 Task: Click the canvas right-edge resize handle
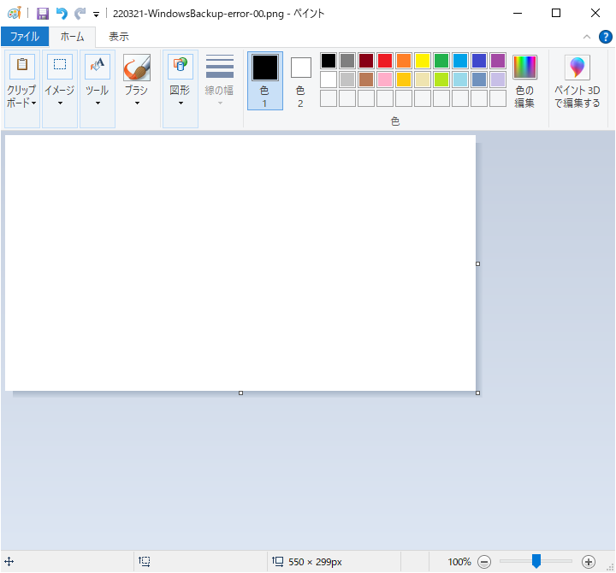tap(477, 264)
